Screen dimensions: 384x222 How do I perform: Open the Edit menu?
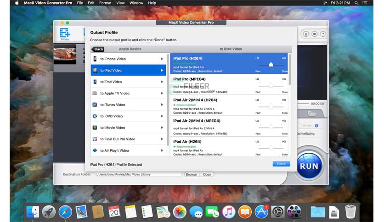point(91,3)
